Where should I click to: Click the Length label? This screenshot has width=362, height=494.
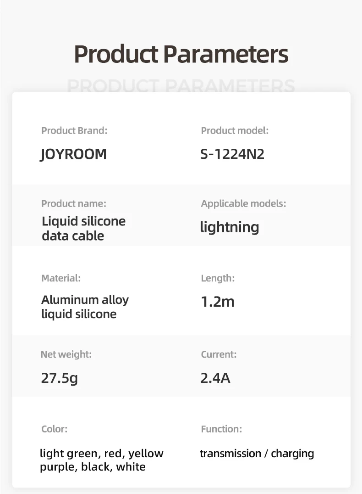coord(218,278)
